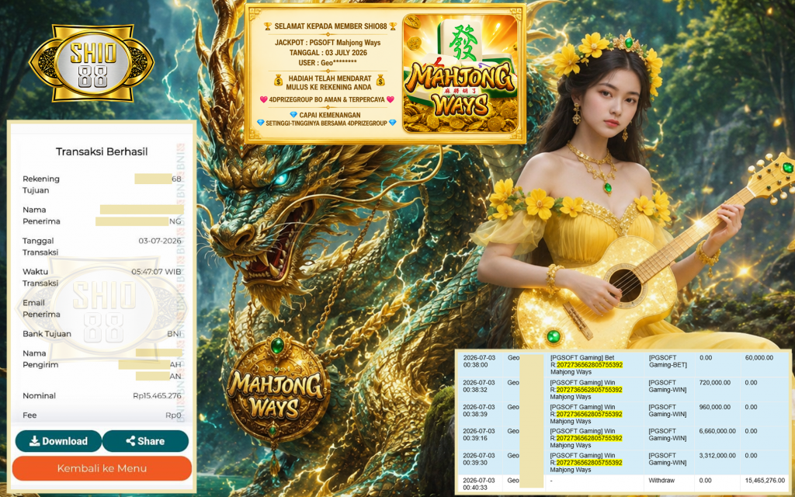
Task: Select the Transaksi Berhasil heading
Action: point(102,151)
